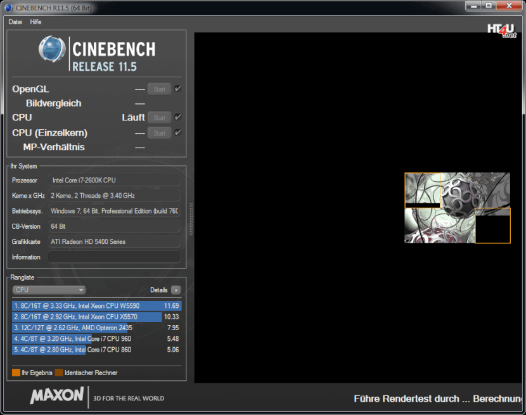The image size is (526, 415).
Task: Click the Kerne x GHz field
Action: 115,196
